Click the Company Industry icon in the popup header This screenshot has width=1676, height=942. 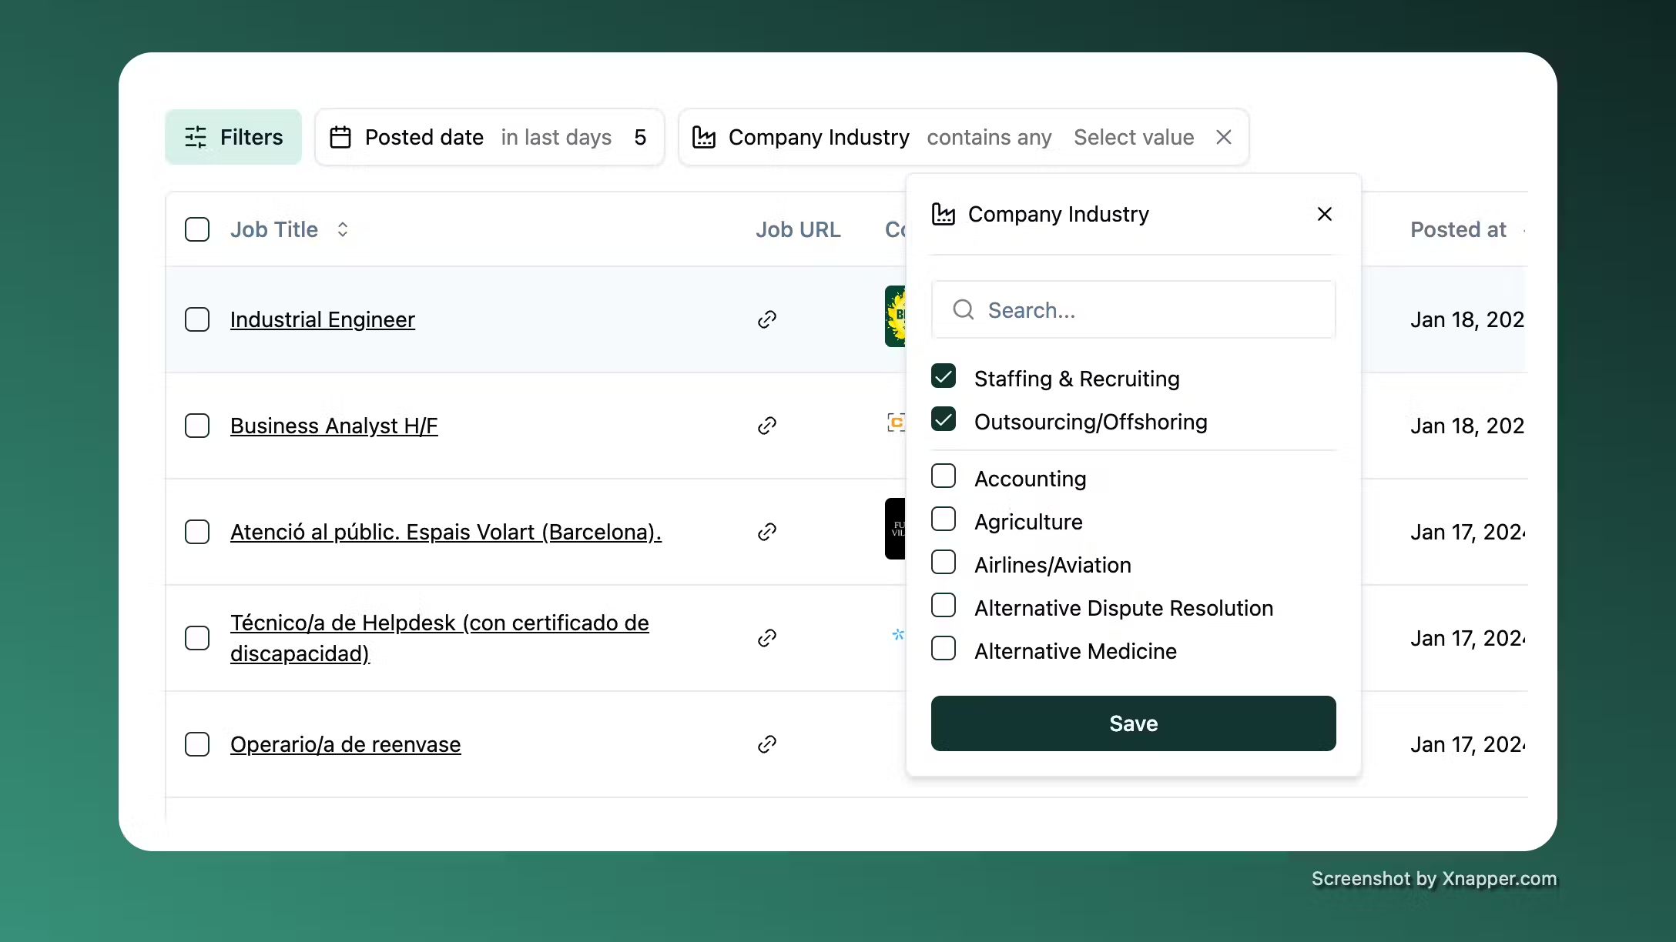coord(943,214)
